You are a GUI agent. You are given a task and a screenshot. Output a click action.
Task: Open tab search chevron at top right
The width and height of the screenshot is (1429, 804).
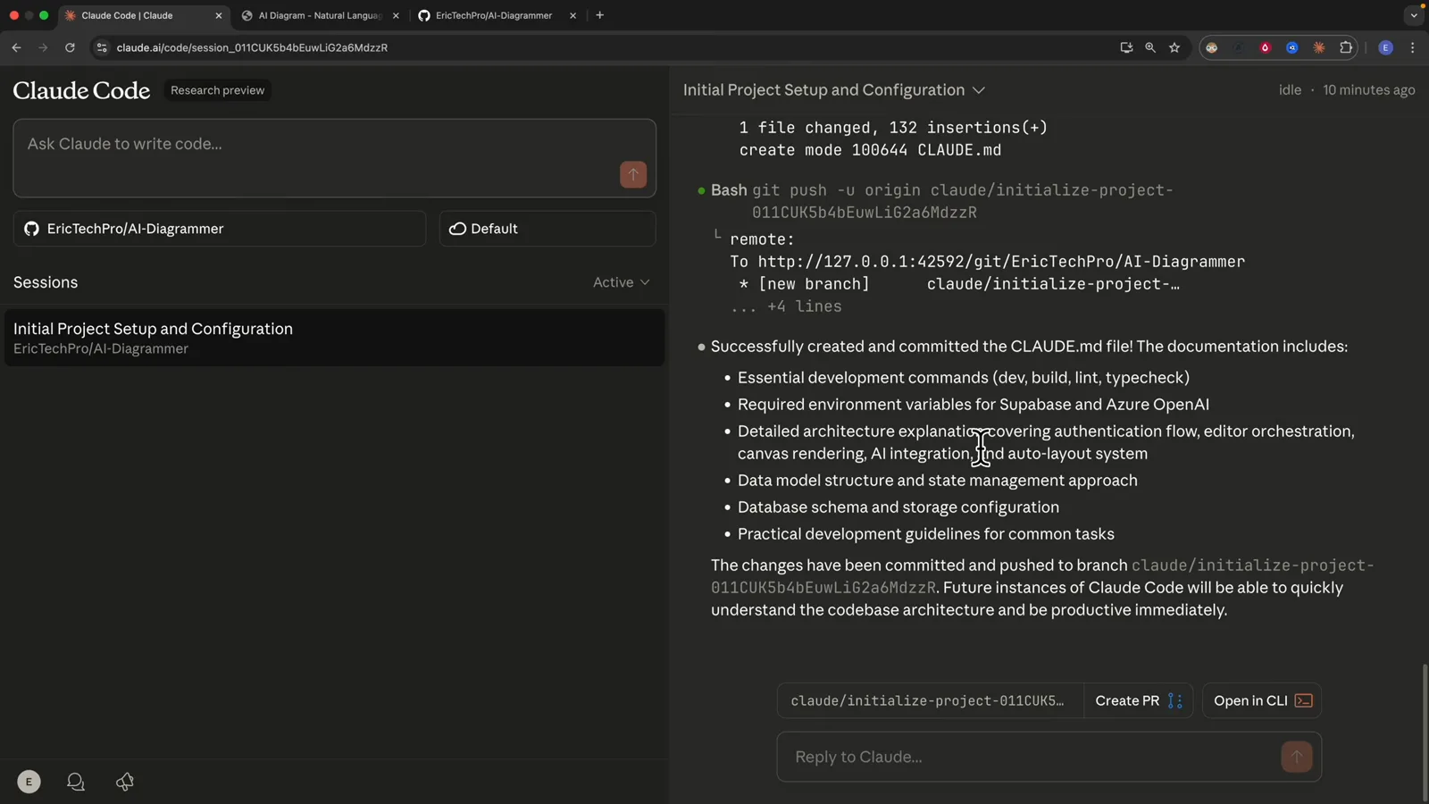pyautogui.click(x=1414, y=15)
